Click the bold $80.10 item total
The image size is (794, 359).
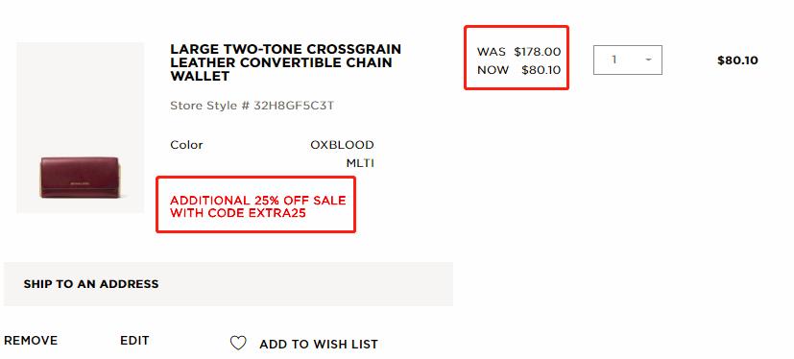click(x=737, y=60)
